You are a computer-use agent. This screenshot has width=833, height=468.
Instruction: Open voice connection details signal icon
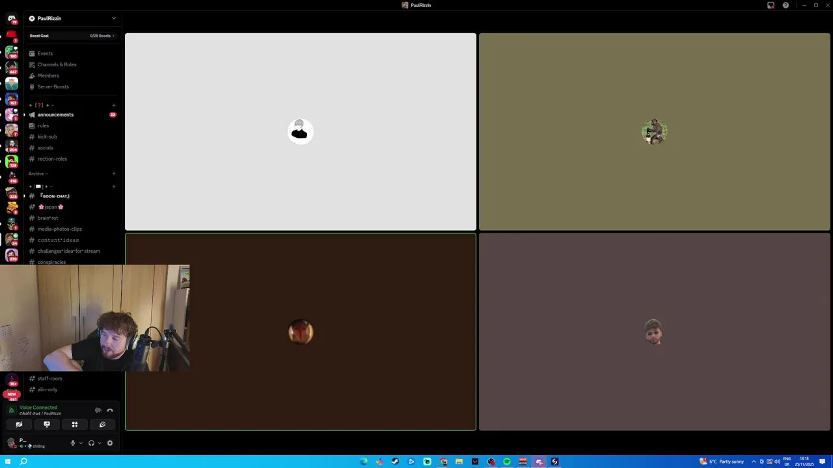pos(12,410)
